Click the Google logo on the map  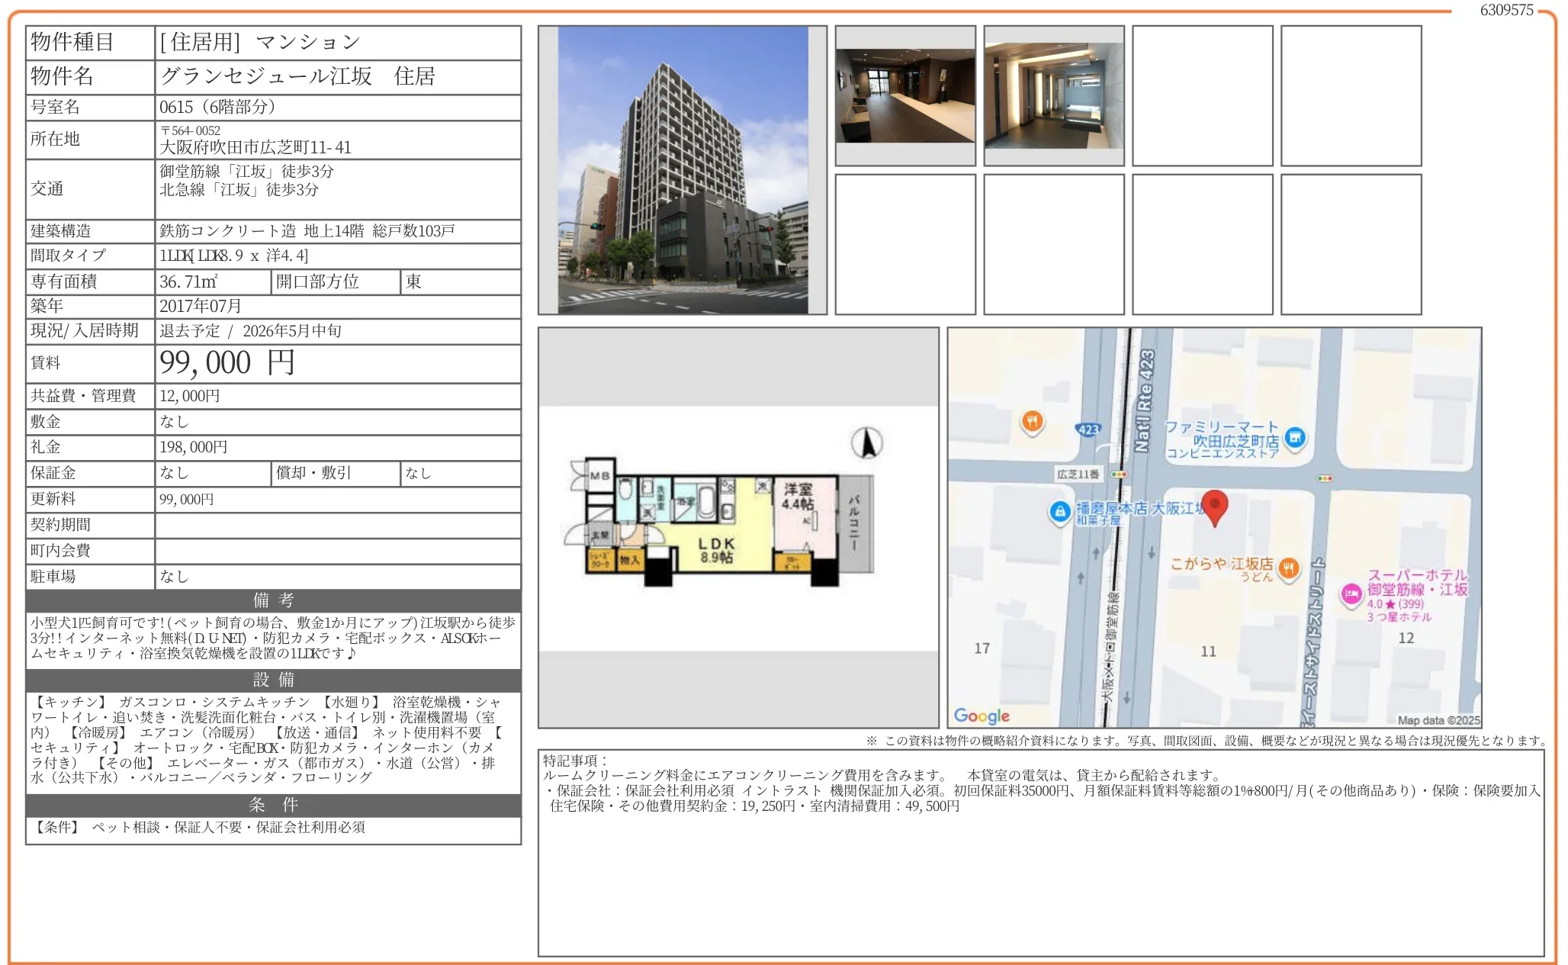[981, 716]
